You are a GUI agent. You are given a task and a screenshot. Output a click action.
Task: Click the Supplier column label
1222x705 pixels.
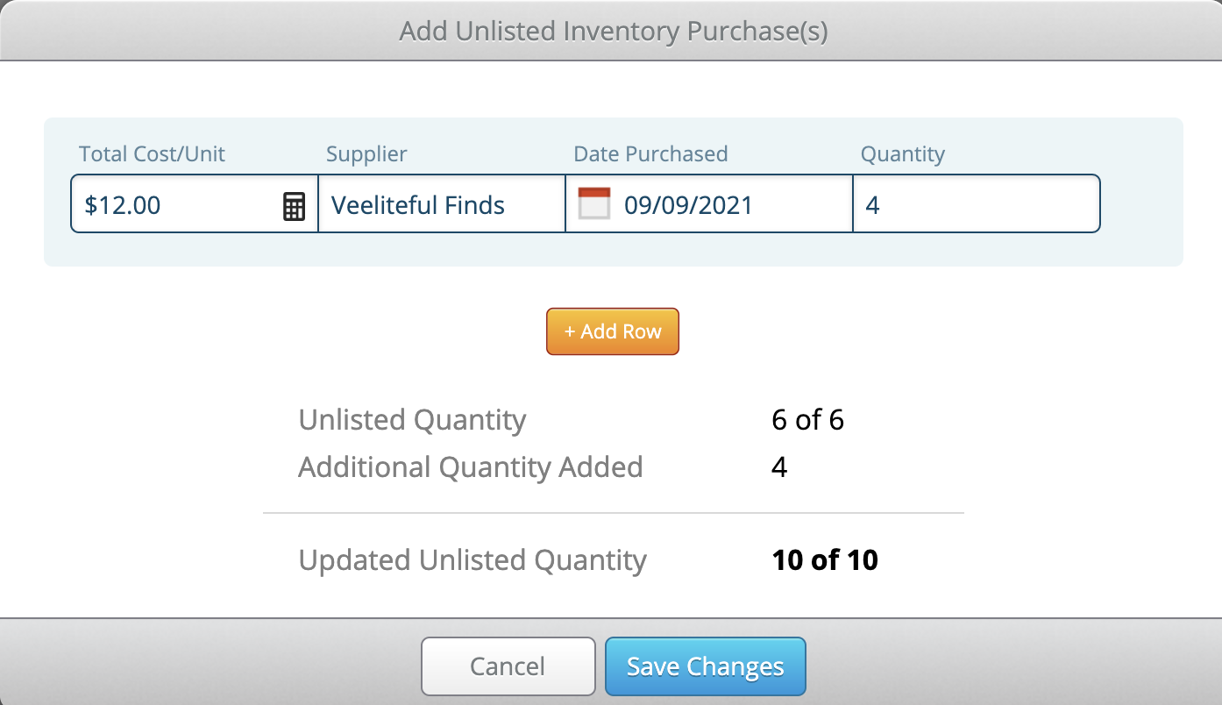(x=366, y=154)
